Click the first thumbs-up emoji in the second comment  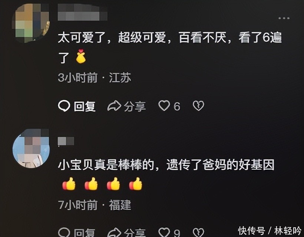click(69, 184)
